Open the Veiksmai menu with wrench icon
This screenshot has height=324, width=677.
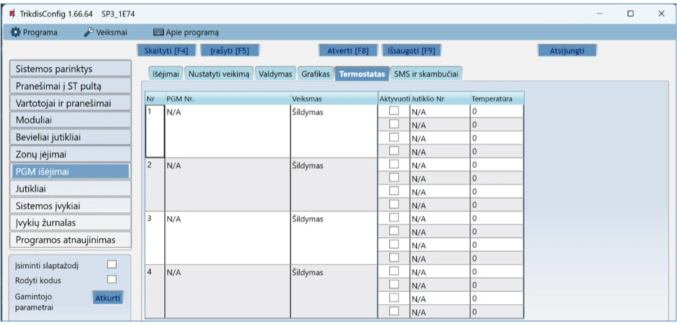coord(105,32)
